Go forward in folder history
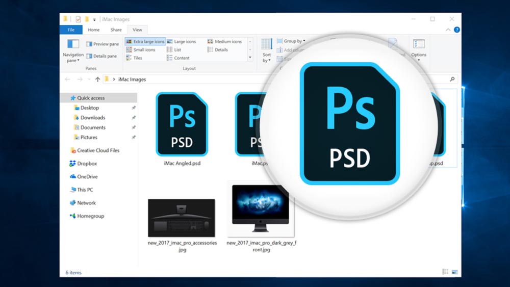This screenshot has width=510, height=287. [80, 80]
